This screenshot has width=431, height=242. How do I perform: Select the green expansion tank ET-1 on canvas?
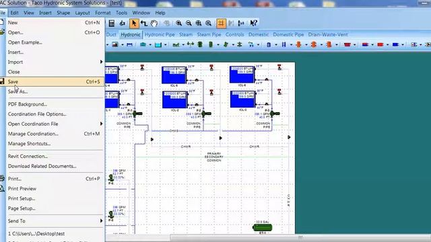point(263,227)
